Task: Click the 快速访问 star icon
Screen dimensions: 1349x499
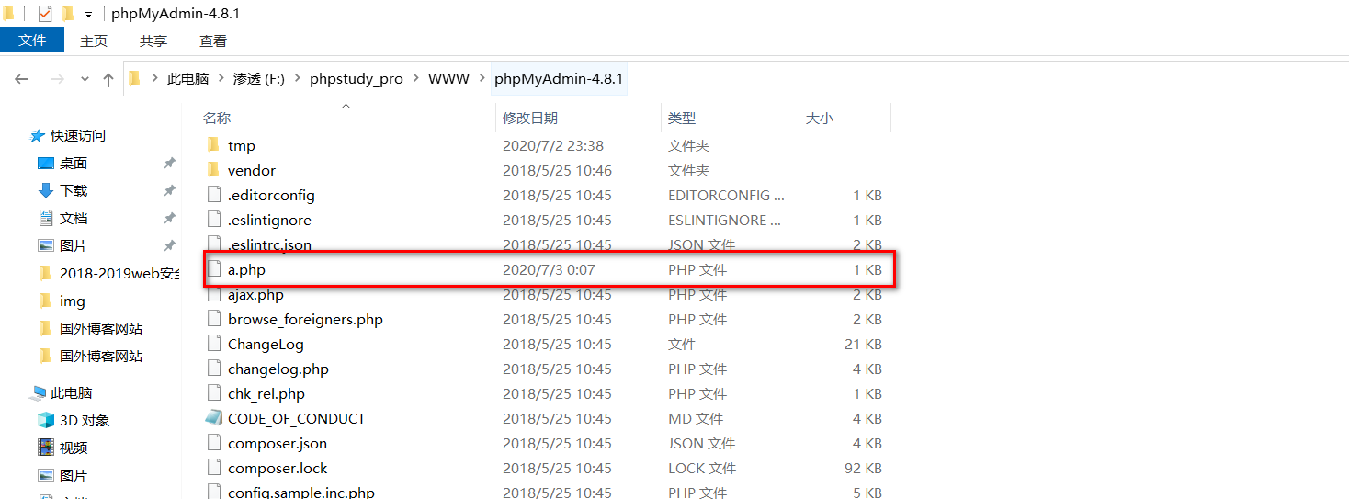Action: tap(38, 135)
